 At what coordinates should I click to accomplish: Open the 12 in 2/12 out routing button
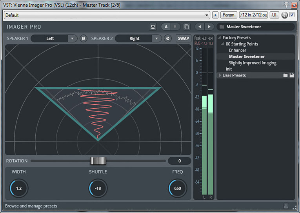click(x=253, y=15)
